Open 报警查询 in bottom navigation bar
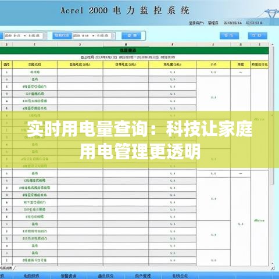The image size is (279, 279). 69,276
